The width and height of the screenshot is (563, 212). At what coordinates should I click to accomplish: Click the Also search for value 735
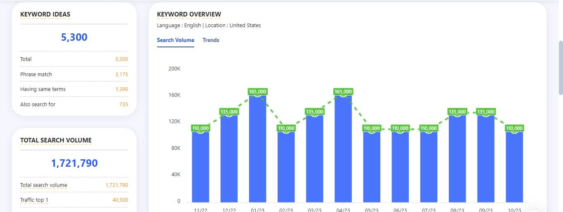[123, 105]
